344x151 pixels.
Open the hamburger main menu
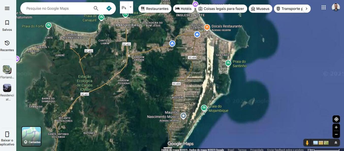(x=7, y=8)
